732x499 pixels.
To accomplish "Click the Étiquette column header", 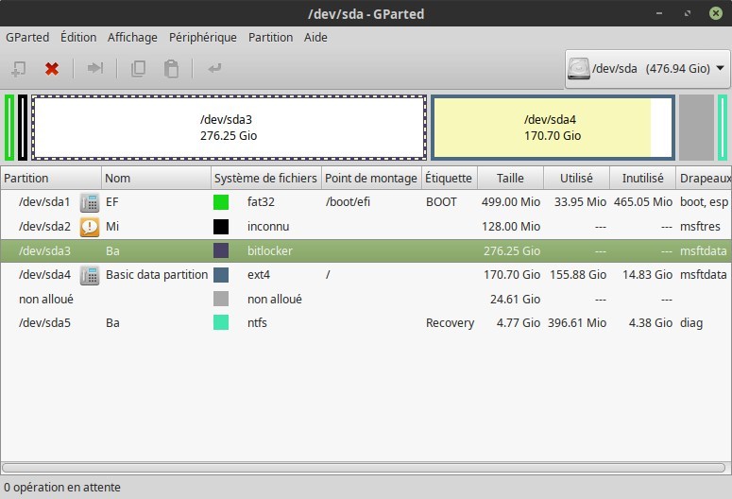I will point(449,178).
